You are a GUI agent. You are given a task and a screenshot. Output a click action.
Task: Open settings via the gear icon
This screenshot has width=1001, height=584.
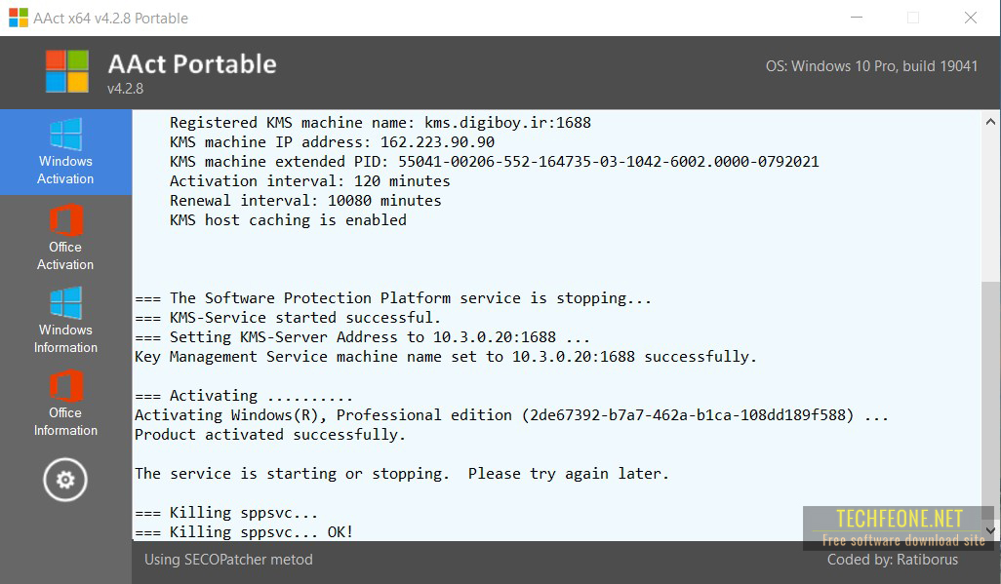[65, 480]
